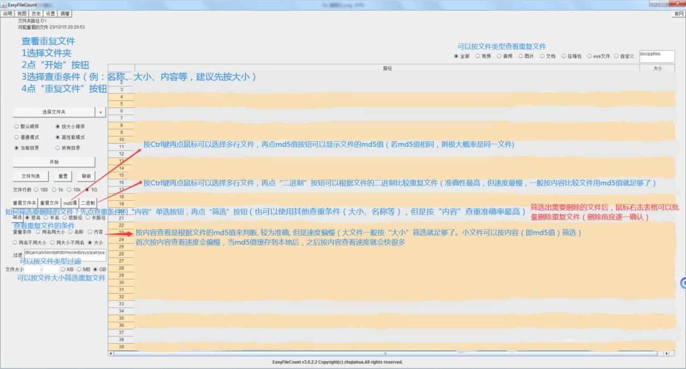Choose the 视频 file type radio button

(x=478, y=56)
